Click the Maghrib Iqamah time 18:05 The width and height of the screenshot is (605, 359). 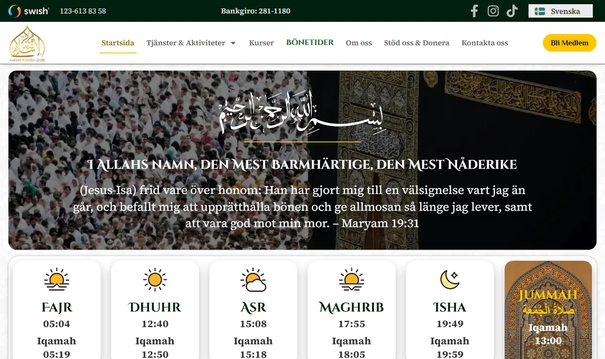[351, 354]
